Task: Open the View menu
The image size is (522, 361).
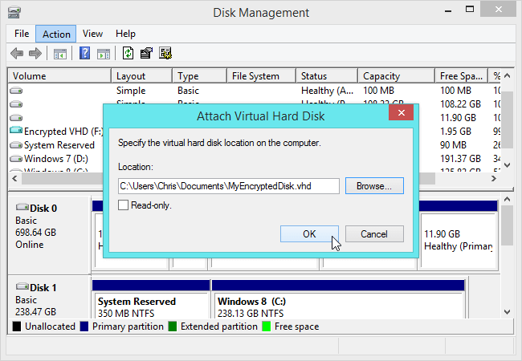Action: (x=92, y=34)
